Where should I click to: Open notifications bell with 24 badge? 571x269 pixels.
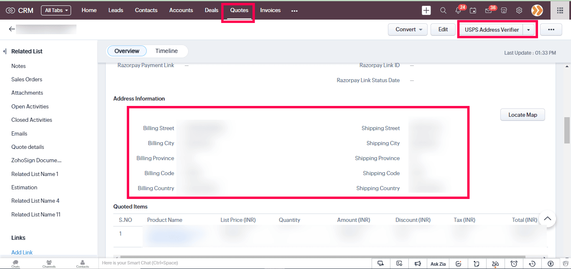pos(459,10)
